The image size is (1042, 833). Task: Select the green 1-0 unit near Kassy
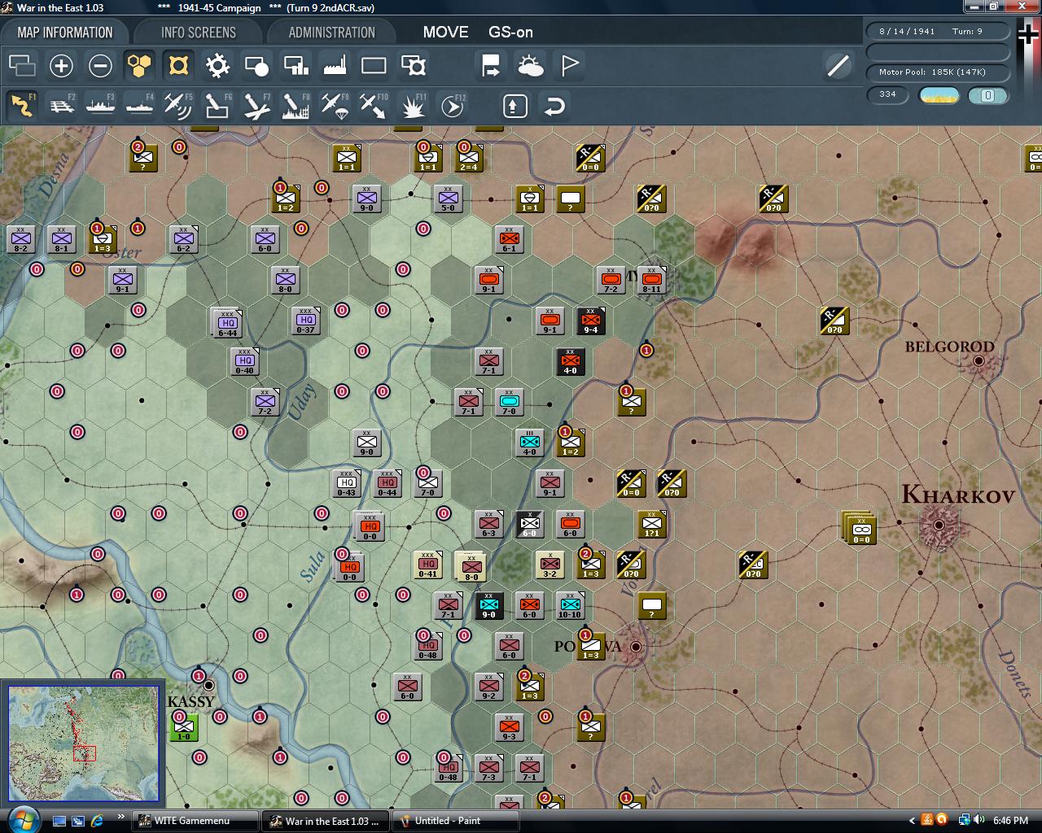183,727
